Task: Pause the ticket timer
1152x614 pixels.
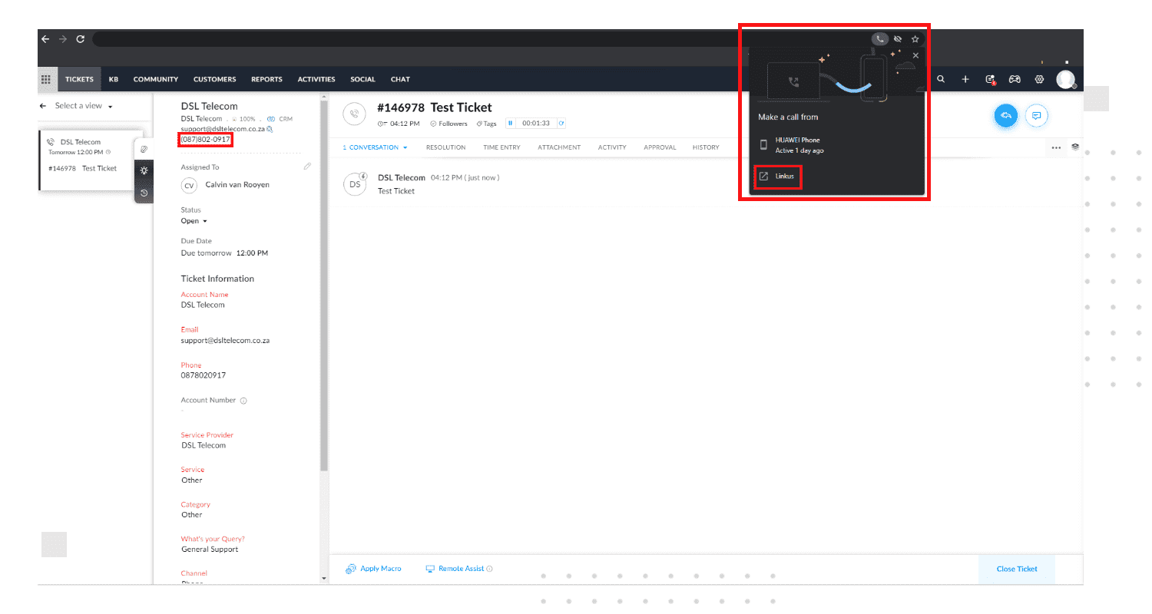Action: point(510,124)
